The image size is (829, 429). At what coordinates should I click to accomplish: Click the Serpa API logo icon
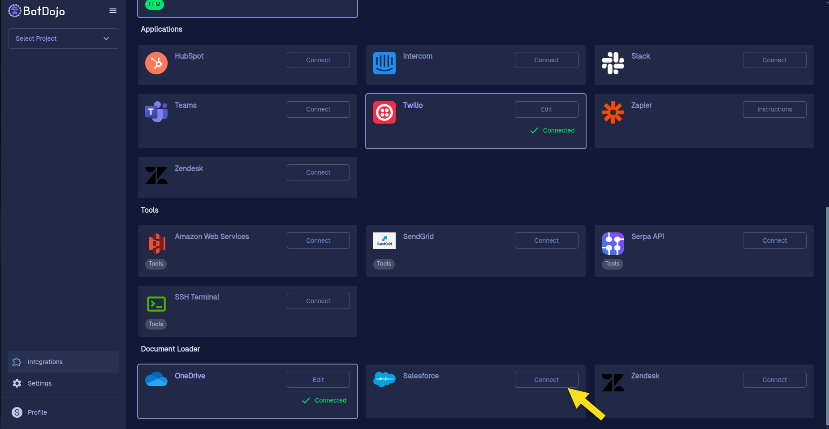click(x=613, y=244)
